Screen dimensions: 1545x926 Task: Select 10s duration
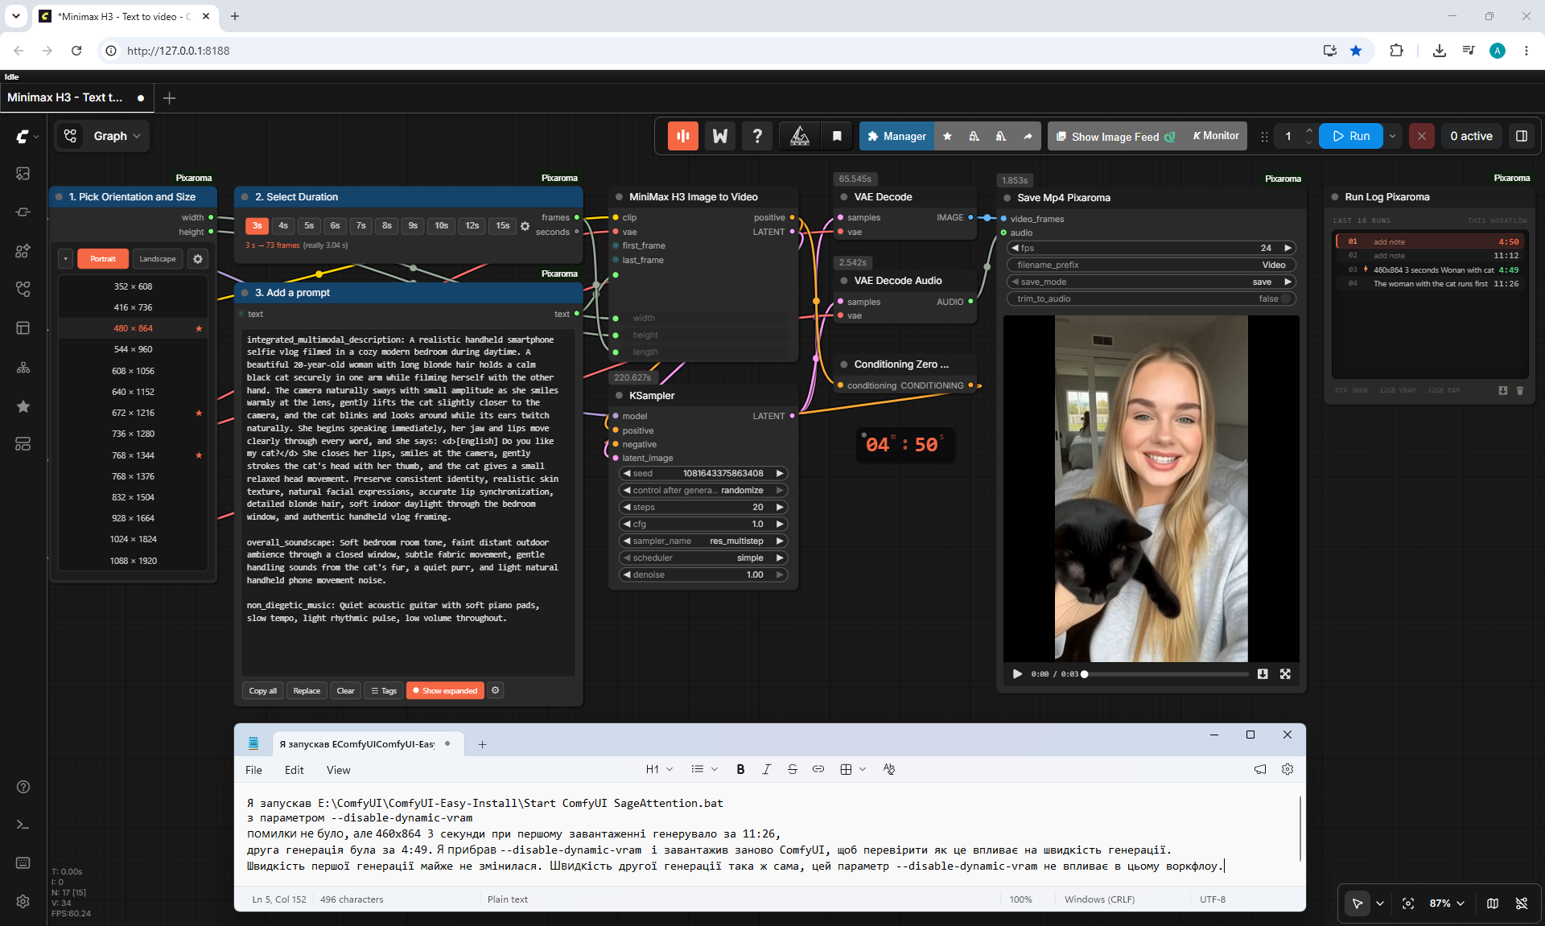(x=441, y=226)
